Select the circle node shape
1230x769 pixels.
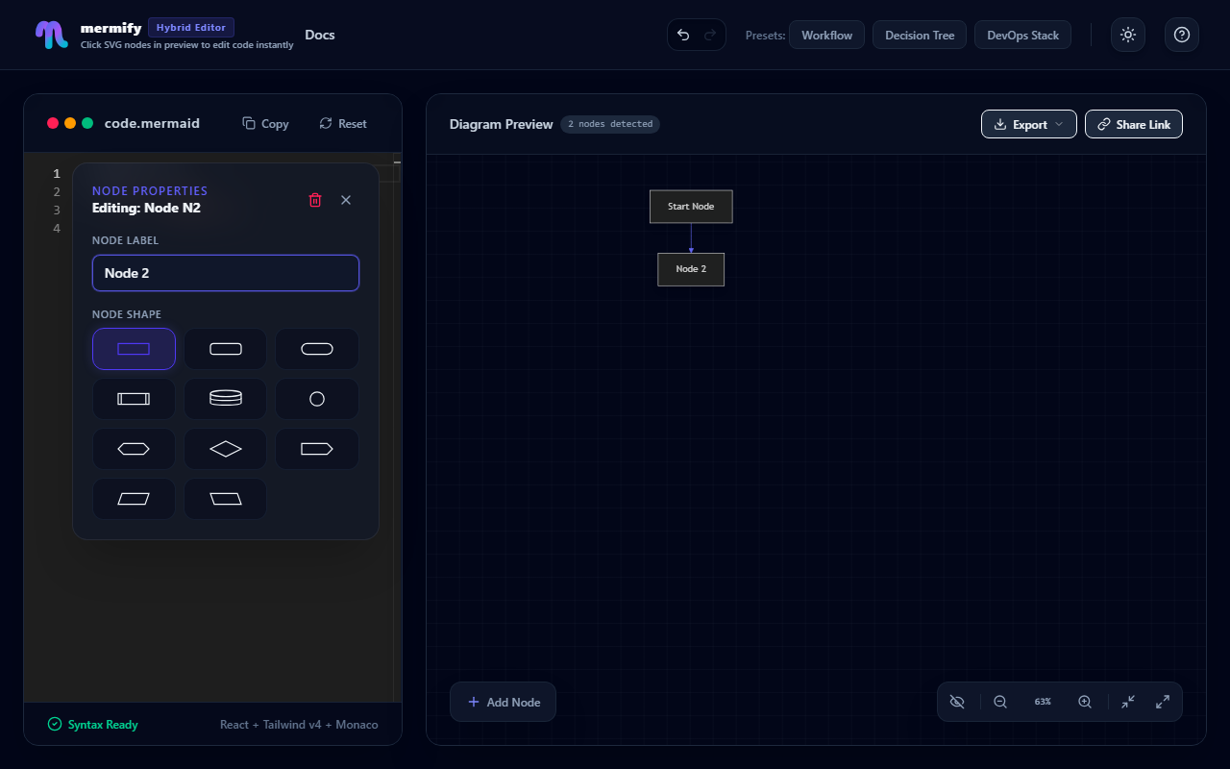click(317, 399)
